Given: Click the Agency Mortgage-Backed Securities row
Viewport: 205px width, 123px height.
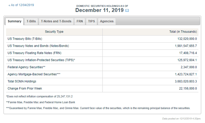Looking at the screenshot, I should tap(102, 74).
